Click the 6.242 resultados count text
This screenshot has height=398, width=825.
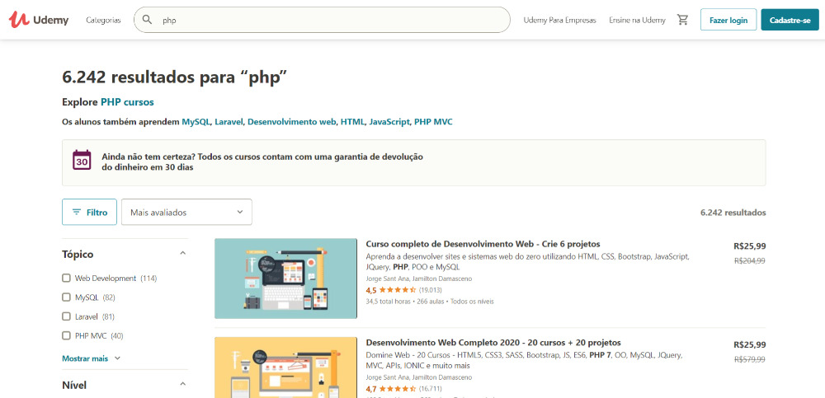(x=733, y=213)
